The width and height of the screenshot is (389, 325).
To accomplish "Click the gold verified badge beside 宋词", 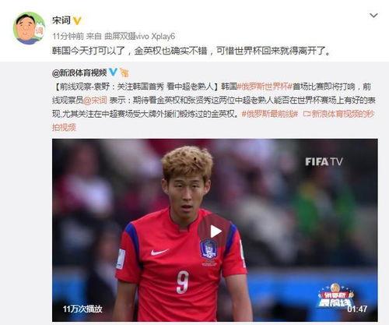I will point(77,20).
